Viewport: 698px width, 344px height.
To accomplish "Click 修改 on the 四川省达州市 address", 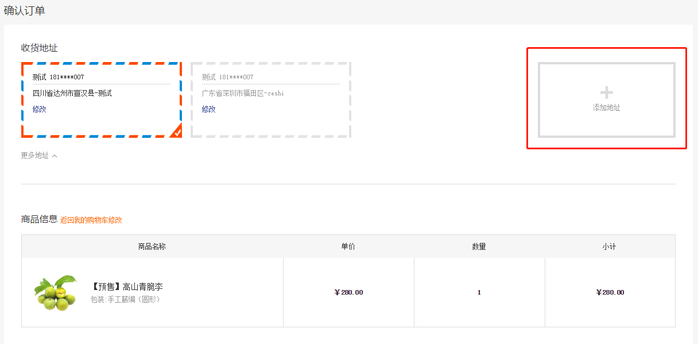I will tap(40, 109).
